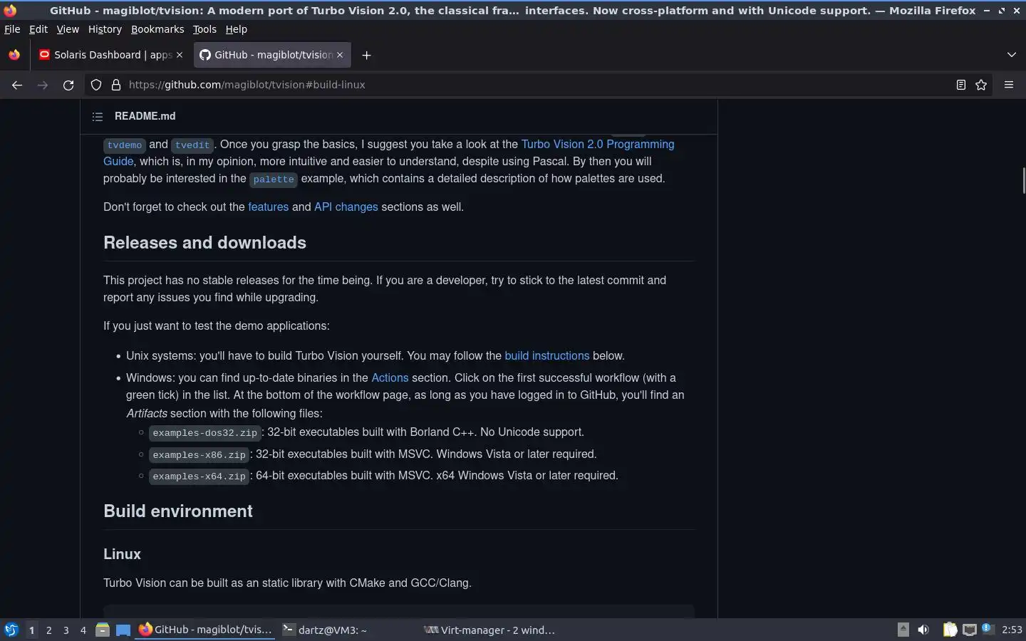
Task: Open the Actions section link
Action: (x=390, y=378)
